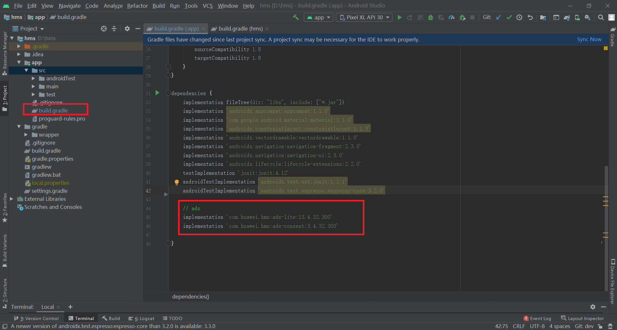Open Project panel gear settings
The width and height of the screenshot is (617, 330).
pyautogui.click(x=127, y=29)
